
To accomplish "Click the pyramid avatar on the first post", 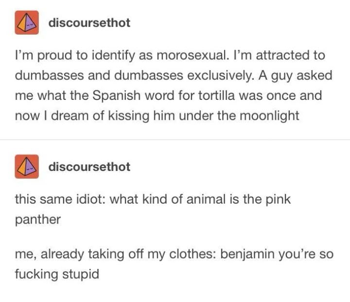I will coord(27,22).
